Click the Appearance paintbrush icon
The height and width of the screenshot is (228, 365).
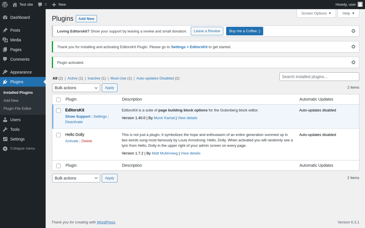tap(5, 72)
